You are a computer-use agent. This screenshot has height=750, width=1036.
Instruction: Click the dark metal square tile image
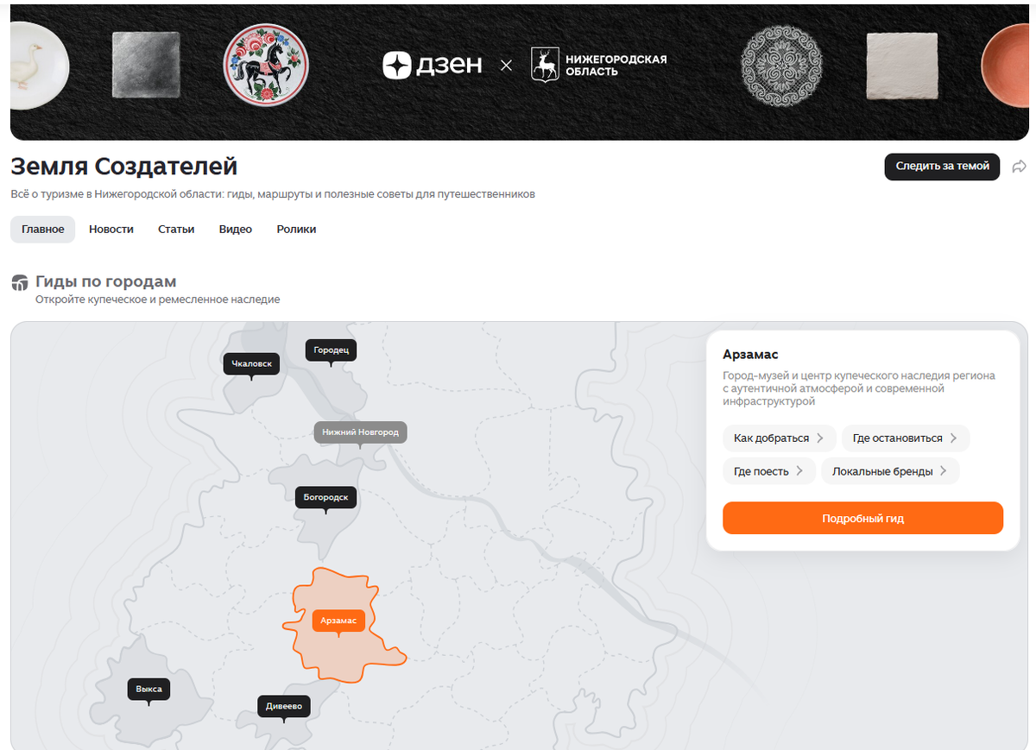click(x=146, y=66)
